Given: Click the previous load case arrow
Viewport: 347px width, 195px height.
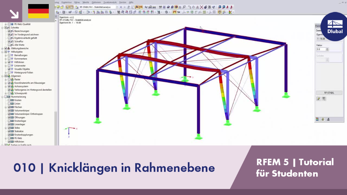Looking at the screenshot, I should (121, 7).
